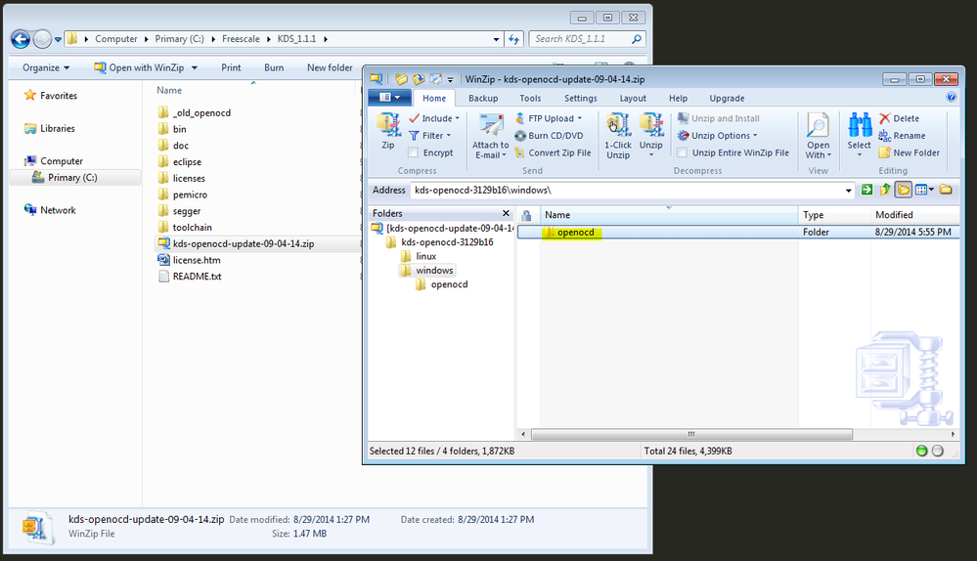Click Burn CD/DVD in WinZip ribbon
Viewport: 977px width, 561px height.
pos(549,135)
